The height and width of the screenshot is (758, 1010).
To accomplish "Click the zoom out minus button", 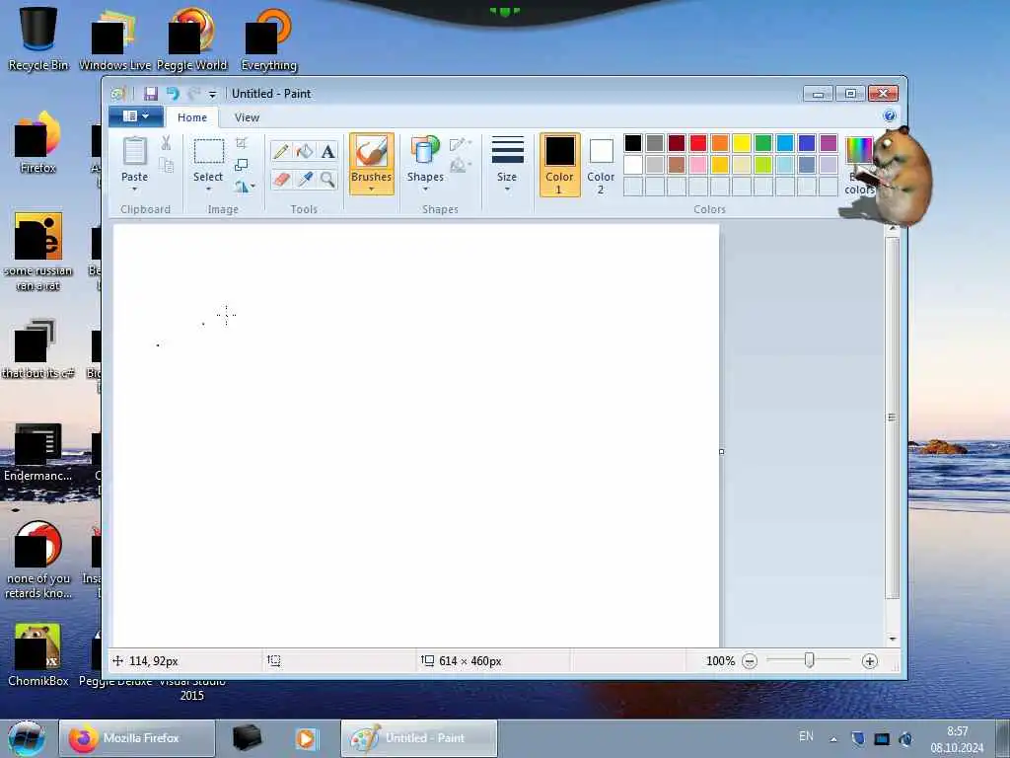I will [750, 661].
